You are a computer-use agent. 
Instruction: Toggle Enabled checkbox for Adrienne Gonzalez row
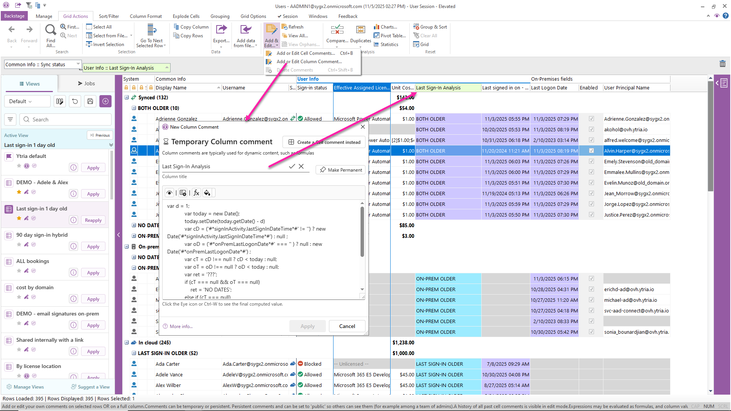591,119
